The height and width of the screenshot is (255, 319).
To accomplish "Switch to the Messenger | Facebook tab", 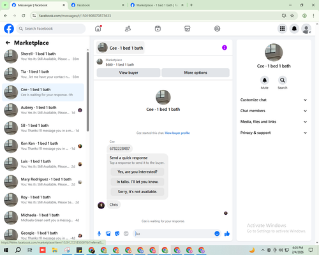I will [x=38, y=5].
